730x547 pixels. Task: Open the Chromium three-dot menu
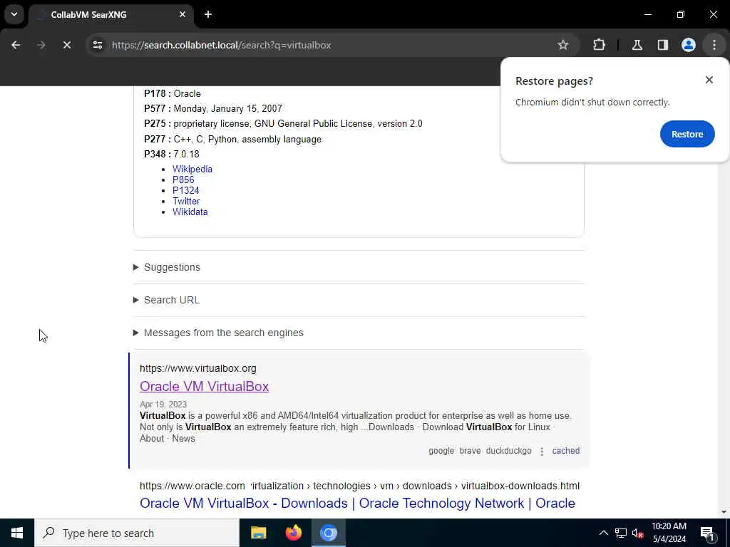(714, 45)
